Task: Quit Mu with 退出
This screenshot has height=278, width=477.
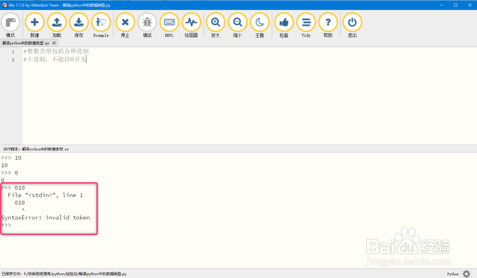Action: [x=353, y=25]
